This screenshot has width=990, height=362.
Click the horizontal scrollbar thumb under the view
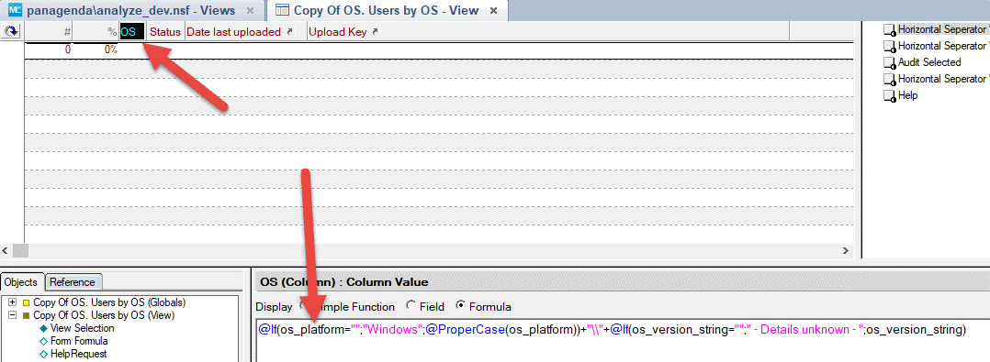(21, 250)
